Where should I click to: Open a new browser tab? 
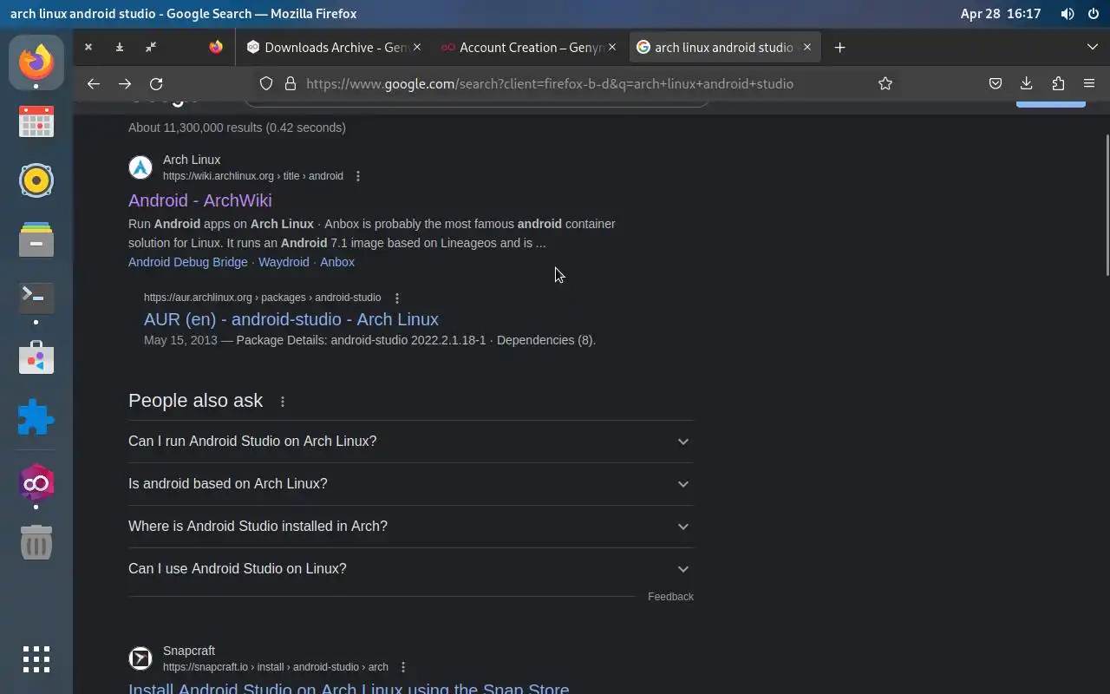839,47
